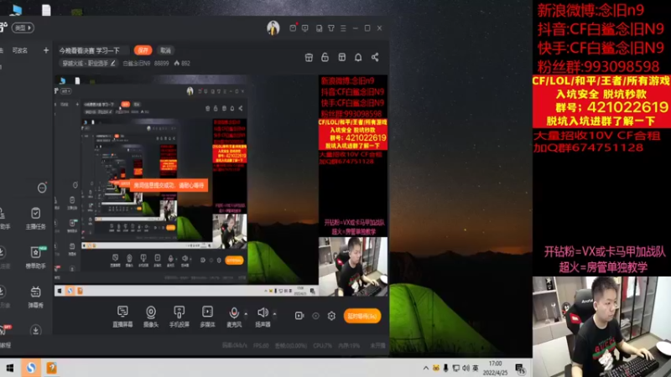
Task: Show hidden system tray icons
Action: point(426,368)
